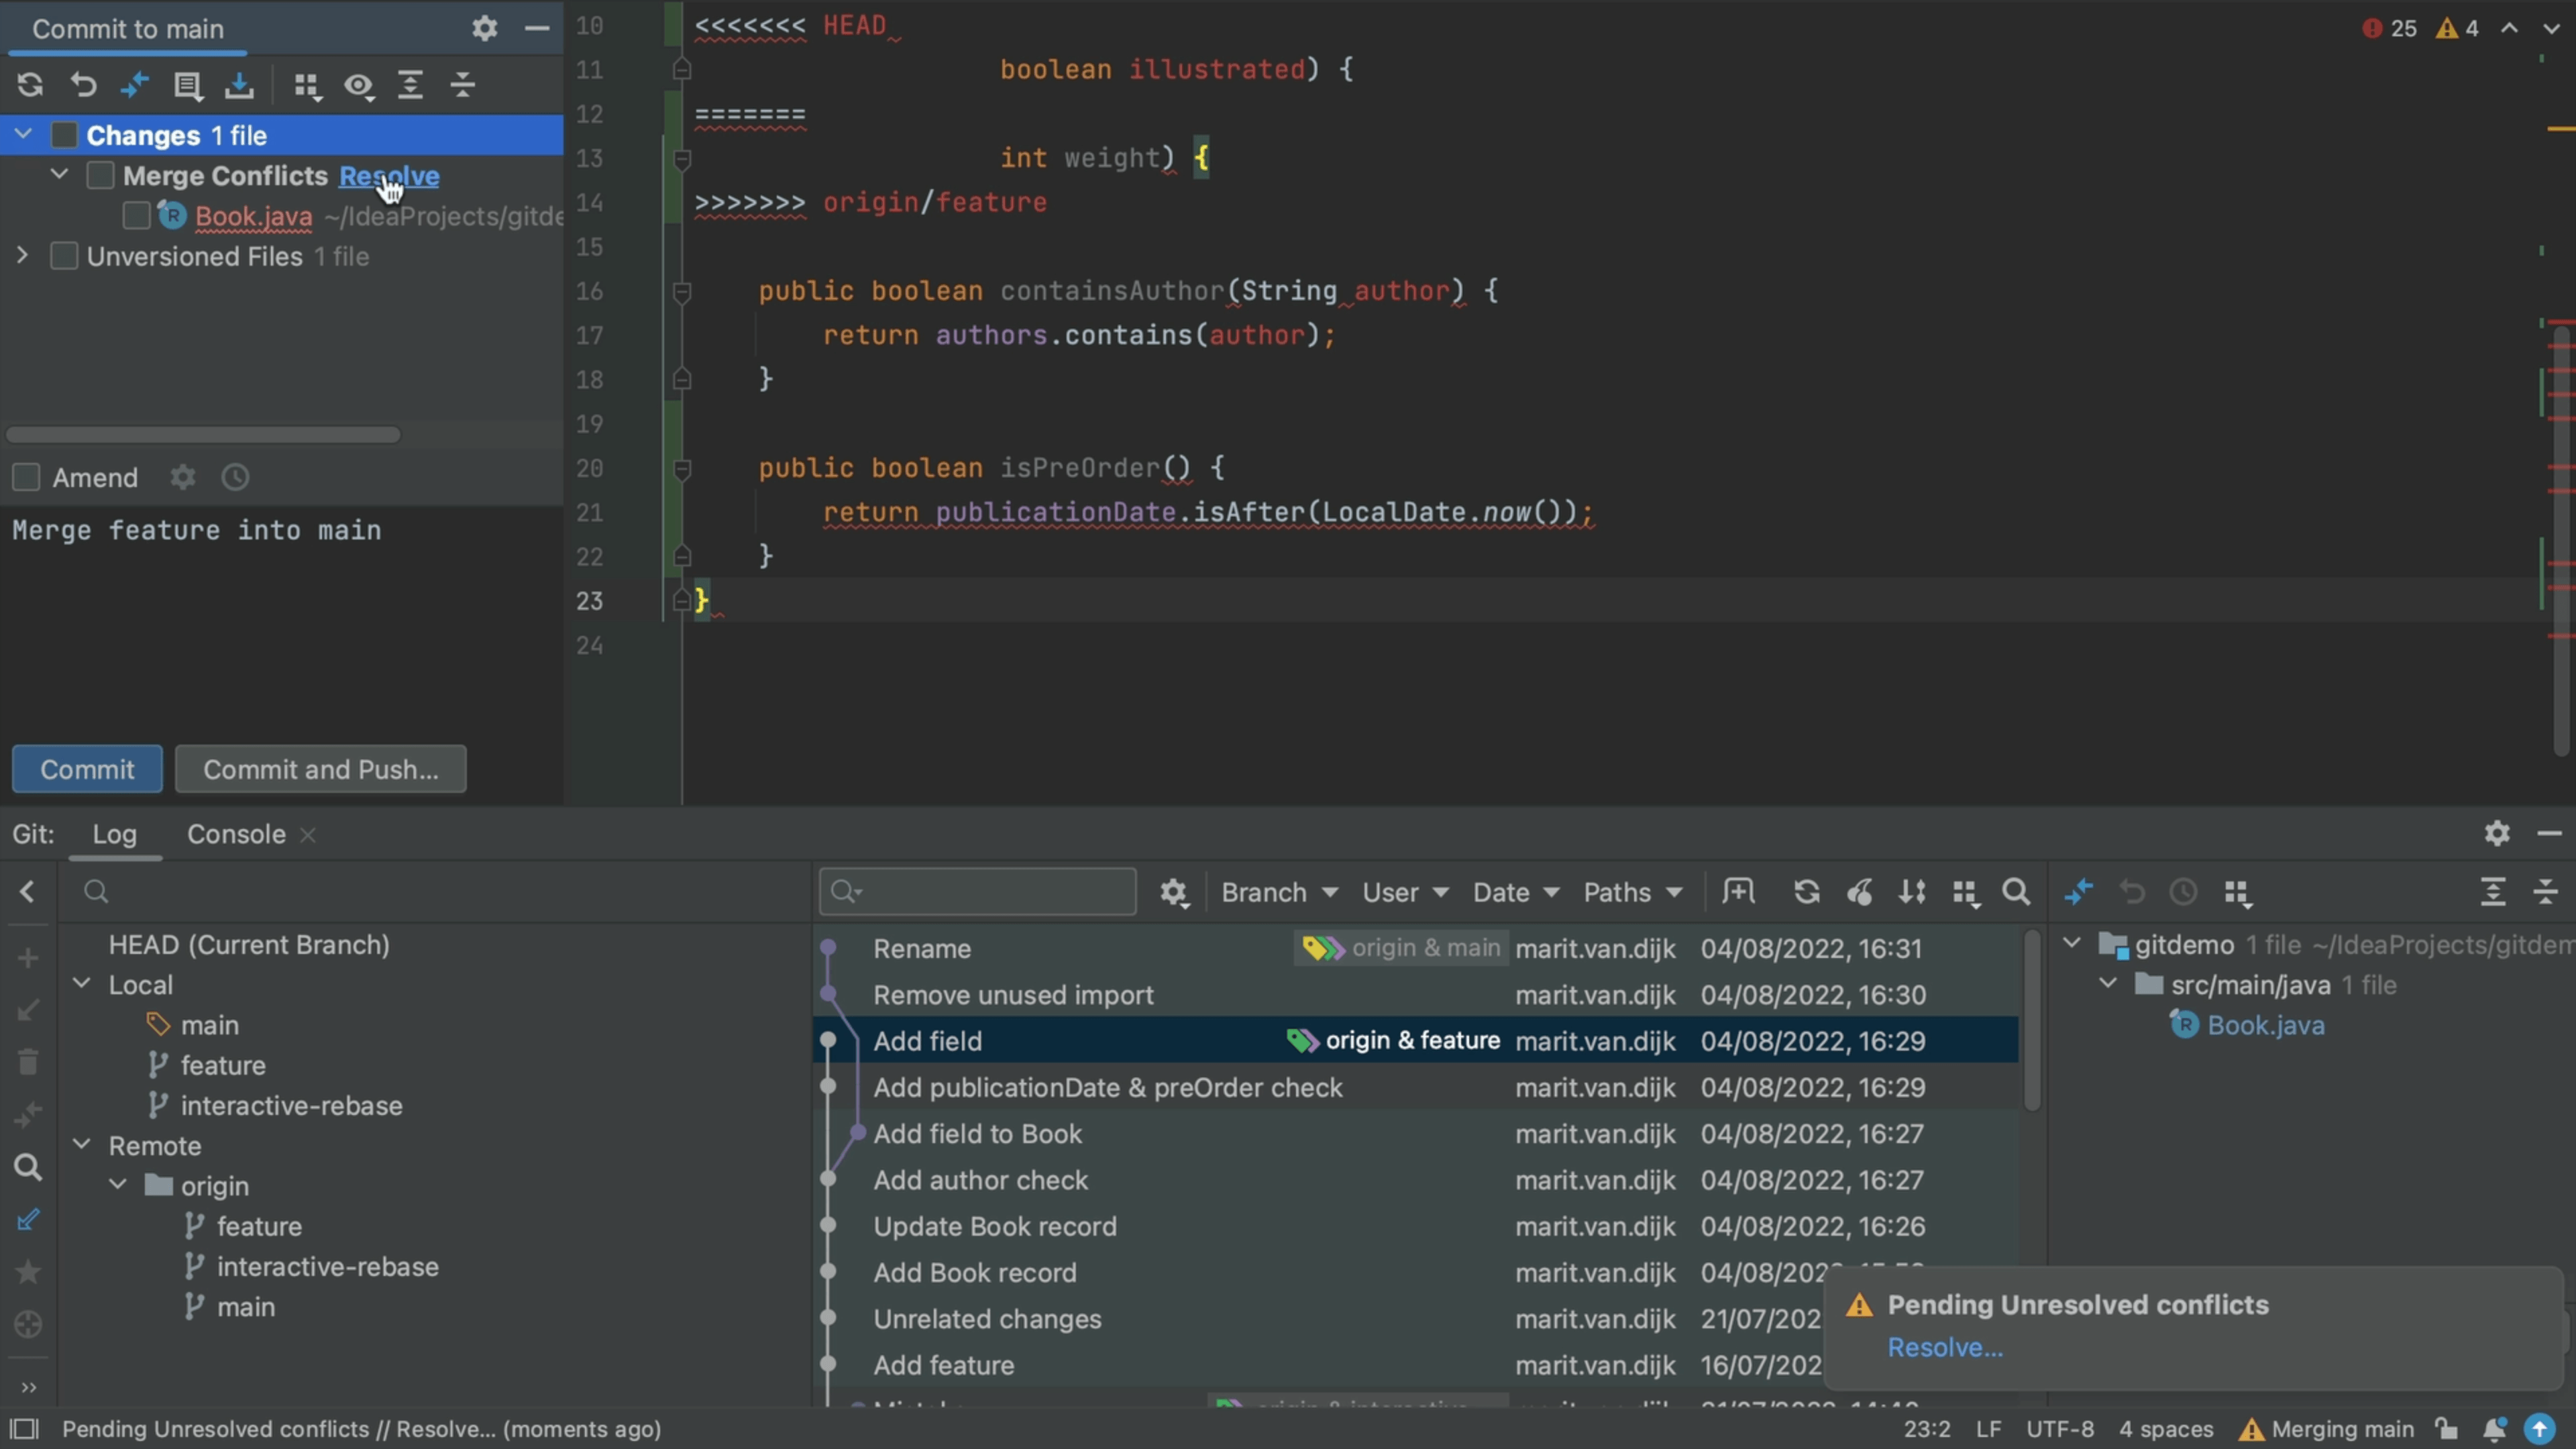Click the magnifier search icon in Git log toolbar
Image resolution: width=2576 pixels, height=1449 pixels.
pos(2016,892)
